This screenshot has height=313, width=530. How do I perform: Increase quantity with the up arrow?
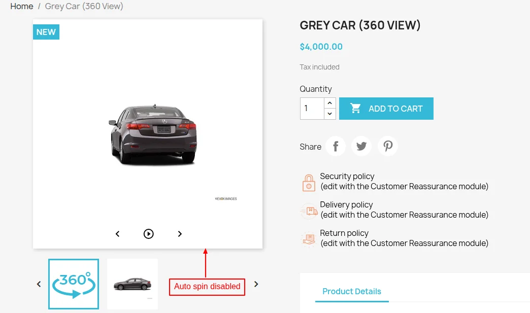[x=329, y=103]
